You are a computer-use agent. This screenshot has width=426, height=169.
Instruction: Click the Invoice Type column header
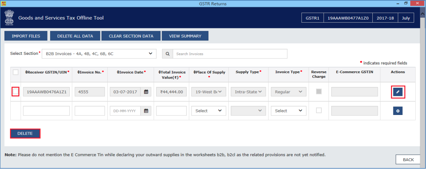point(288,72)
